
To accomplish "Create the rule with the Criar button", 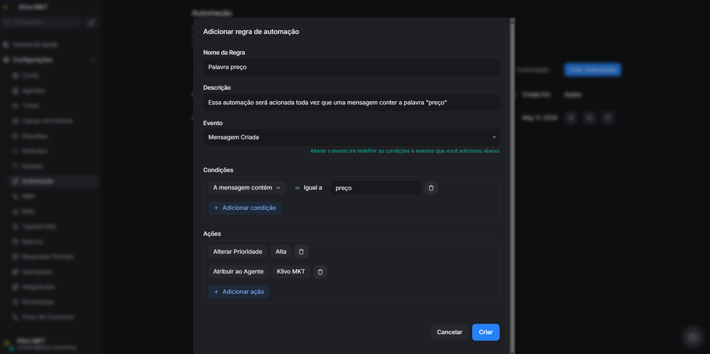I will coord(486,332).
